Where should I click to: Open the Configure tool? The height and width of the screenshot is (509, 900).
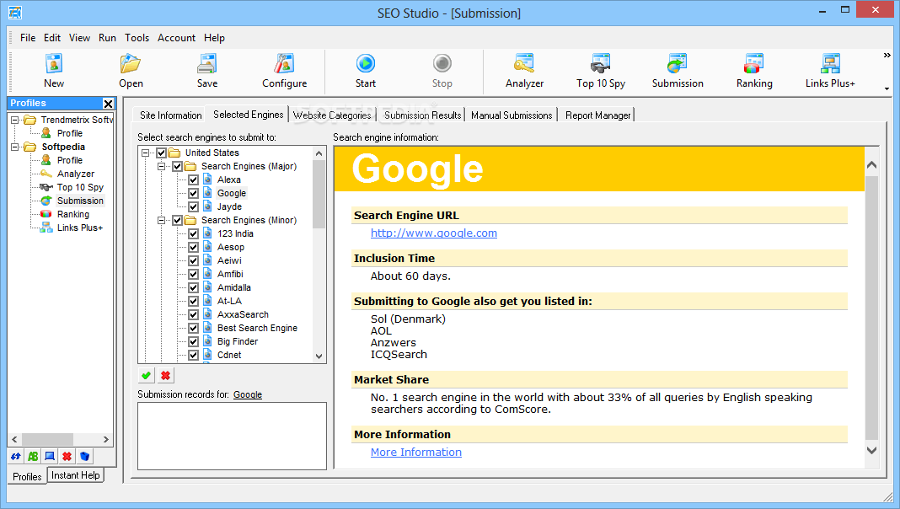284,71
